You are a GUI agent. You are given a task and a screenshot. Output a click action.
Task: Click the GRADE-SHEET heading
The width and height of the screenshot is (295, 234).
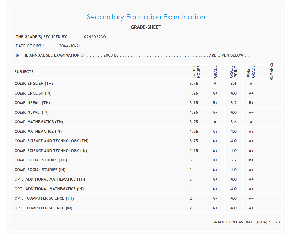(x=146, y=27)
